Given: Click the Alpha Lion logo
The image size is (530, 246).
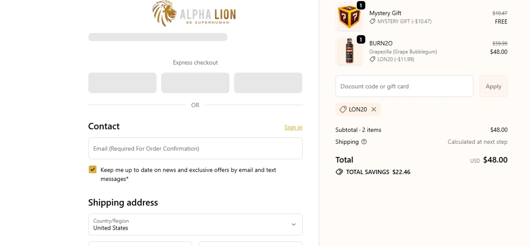Looking at the screenshot, I should 194,13.
